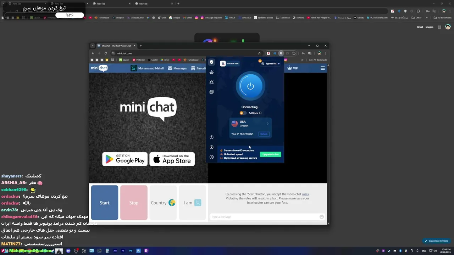Click Customize Chrome button

point(436,241)
